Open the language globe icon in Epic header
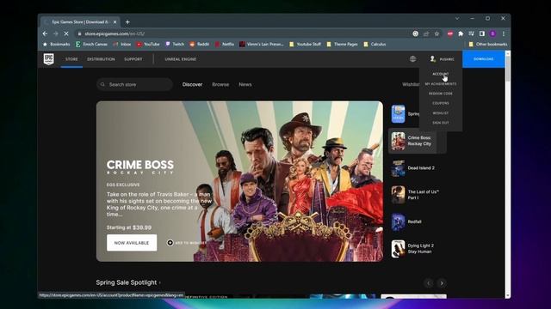 [413, 59]
